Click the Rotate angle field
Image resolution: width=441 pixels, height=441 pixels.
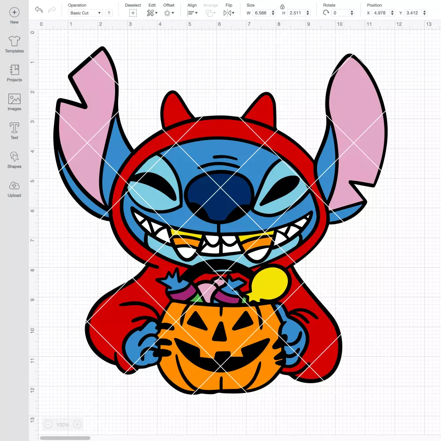(340, 13)
